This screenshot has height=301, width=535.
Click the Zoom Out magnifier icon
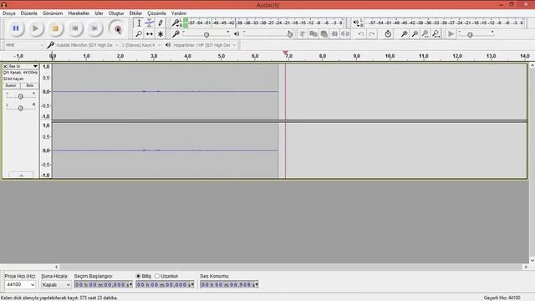click(x=415, y=33)
